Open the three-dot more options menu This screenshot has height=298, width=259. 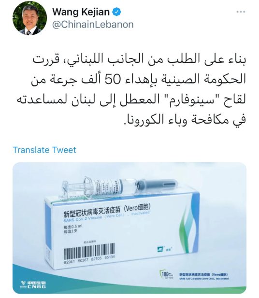241,12
